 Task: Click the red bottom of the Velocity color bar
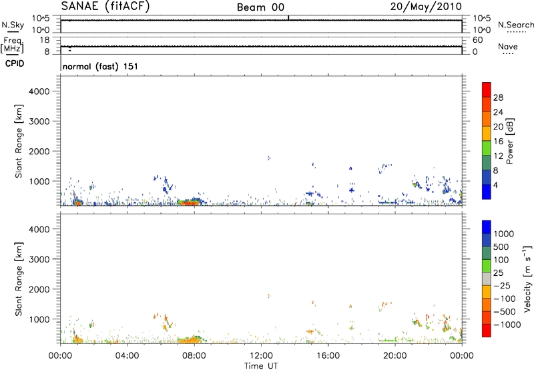tap(487, 331)
